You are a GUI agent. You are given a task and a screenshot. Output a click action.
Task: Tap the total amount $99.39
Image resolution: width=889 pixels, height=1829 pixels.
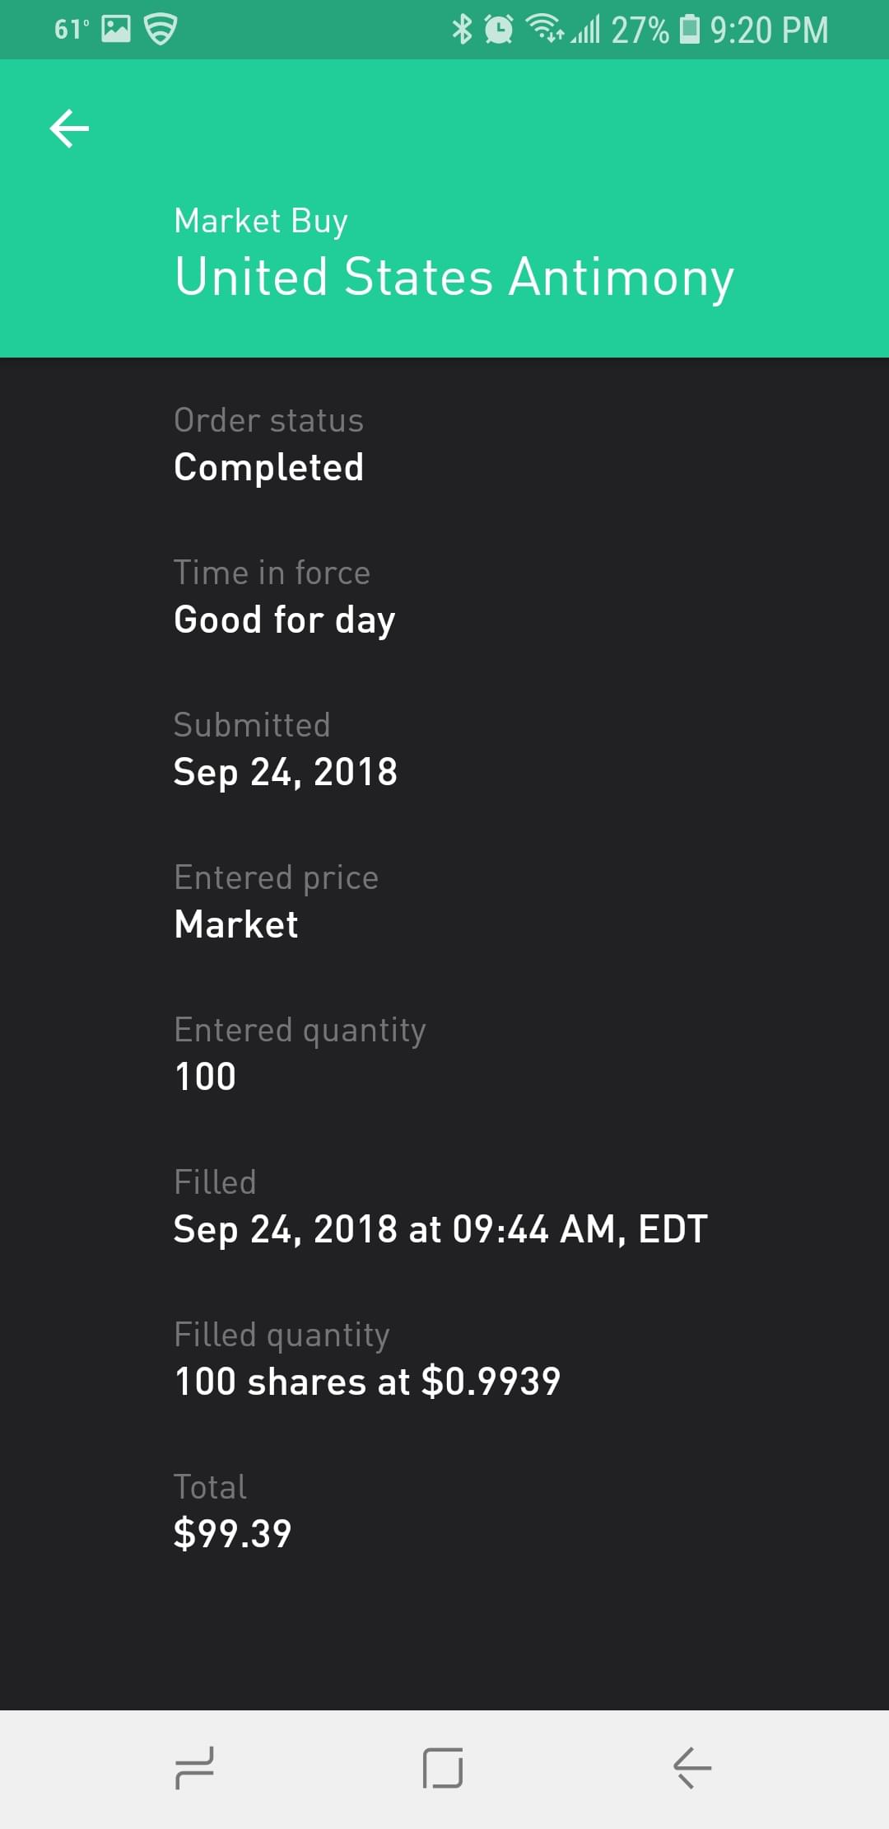point(232,1534)
